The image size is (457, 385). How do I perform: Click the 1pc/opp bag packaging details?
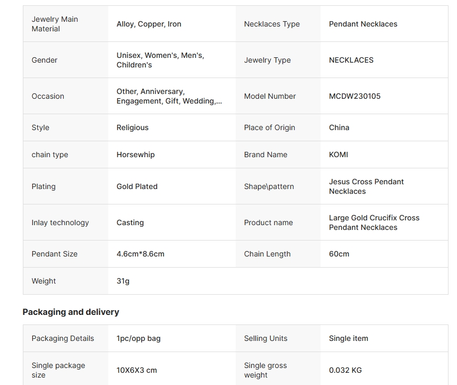coord(138,338)
